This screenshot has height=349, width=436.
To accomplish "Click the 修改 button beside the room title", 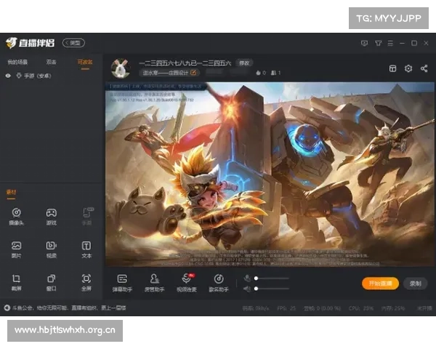I will pyautogui.click(x=244, y=63).
